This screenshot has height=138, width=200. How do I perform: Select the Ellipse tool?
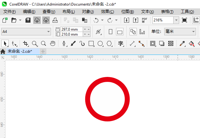click(100, 43)
